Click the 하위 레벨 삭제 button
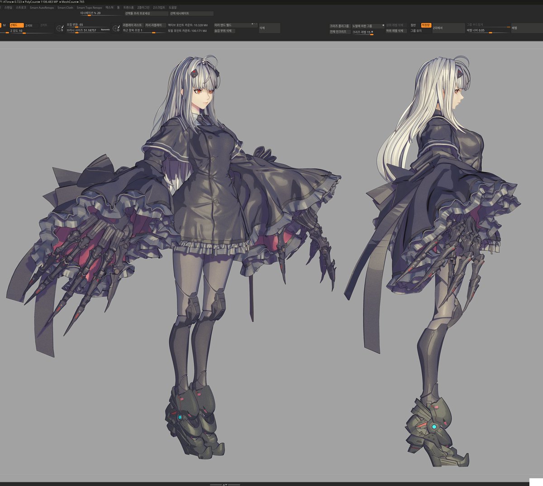Screen dimensions: 543x486 [x=396, y=31]
